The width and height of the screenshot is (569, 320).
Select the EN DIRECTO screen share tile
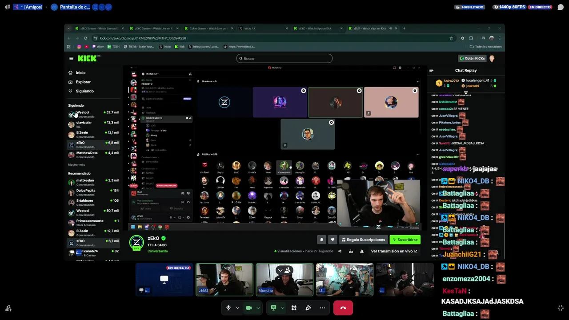pyautogui.click(x=164, y=280)
